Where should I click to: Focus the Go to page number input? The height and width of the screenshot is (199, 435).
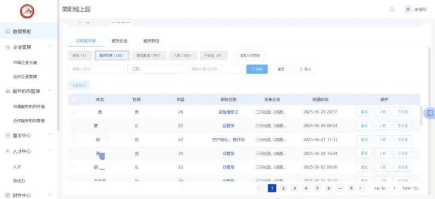click(394, 188)
